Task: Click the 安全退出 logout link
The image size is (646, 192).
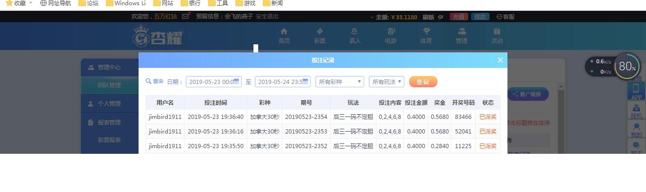Action: [x=267, y=17]
